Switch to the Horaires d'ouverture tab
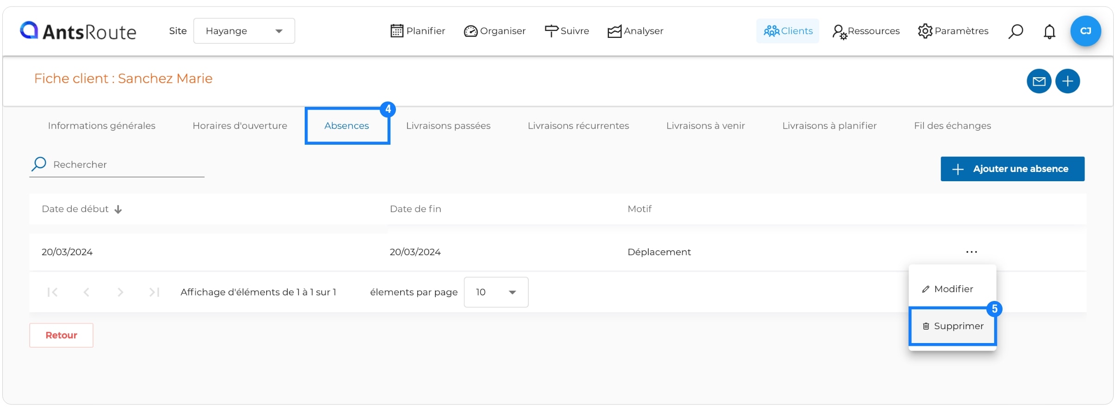The height and width of the screenshot is (411, 1116). (240, 126)
